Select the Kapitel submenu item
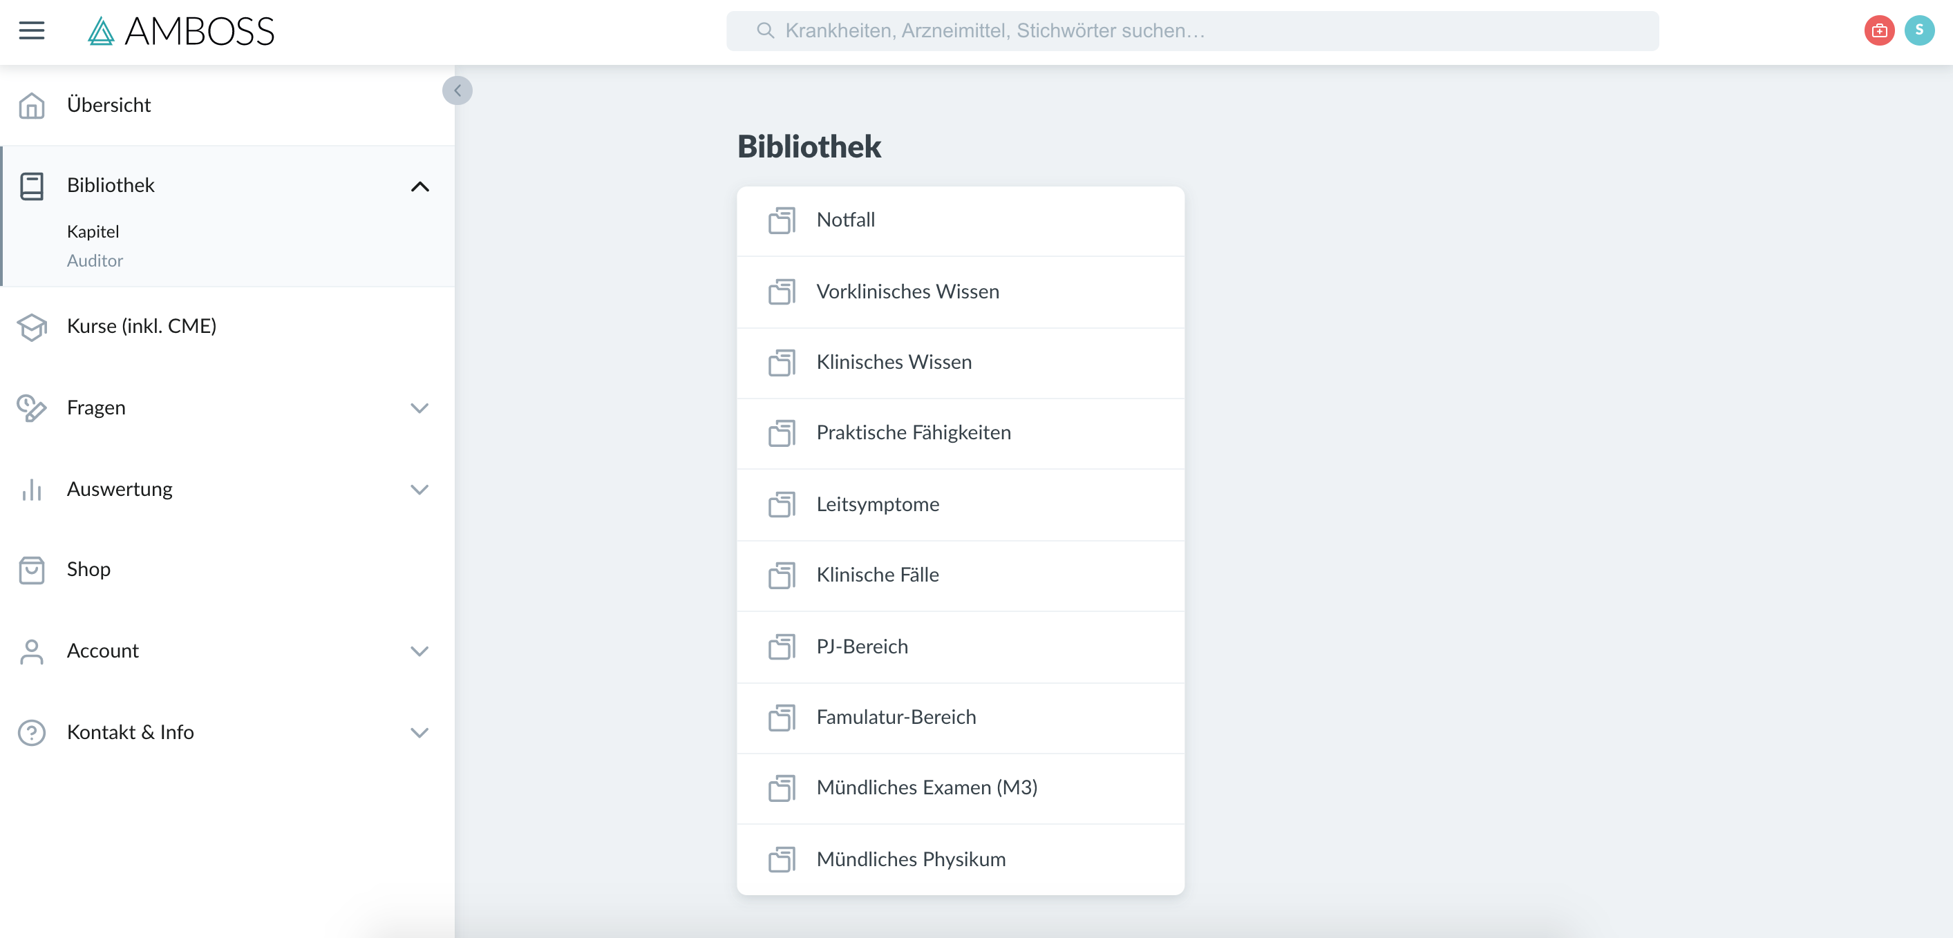1953x938 pixels. point(93,231)
